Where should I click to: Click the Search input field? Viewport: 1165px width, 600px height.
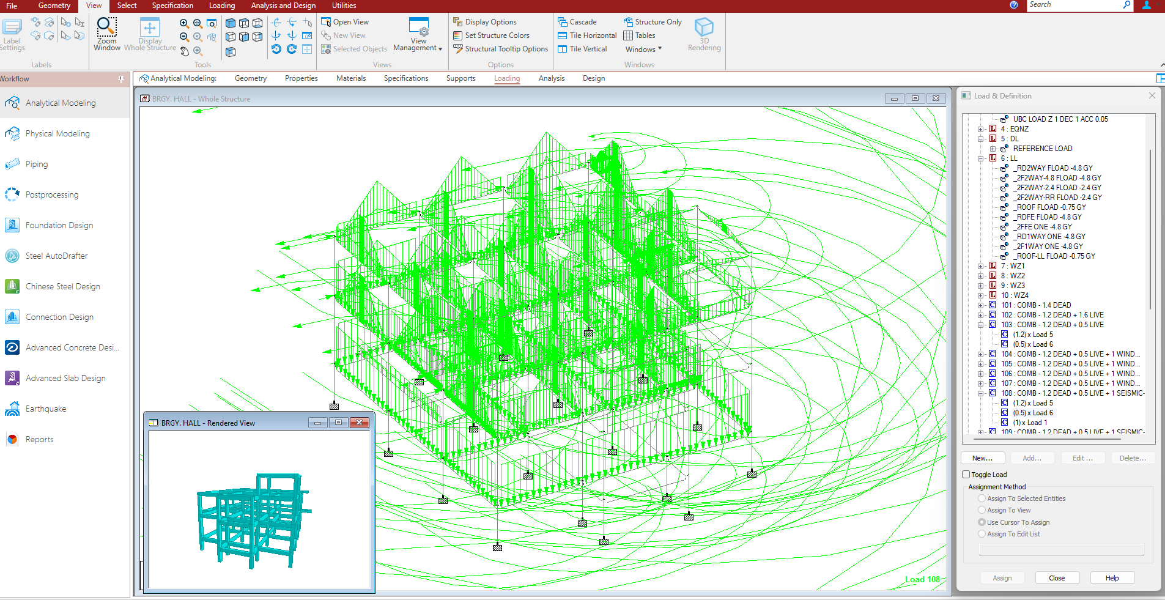(x=1074, y=5)
